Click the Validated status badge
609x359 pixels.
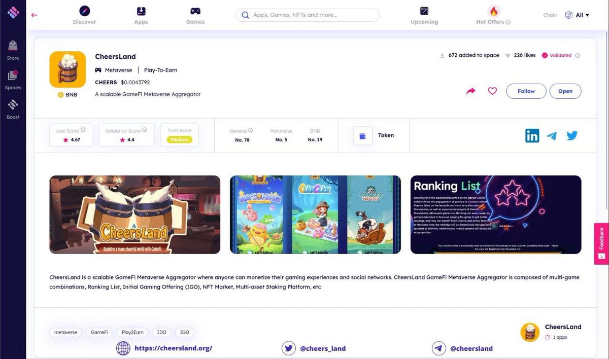pyautogui.click(x=557, y=56)
